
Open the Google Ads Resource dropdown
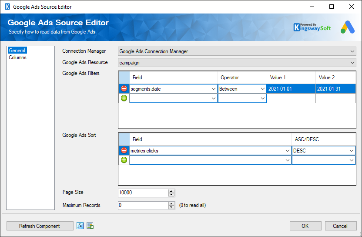click(x=352, y=63)
